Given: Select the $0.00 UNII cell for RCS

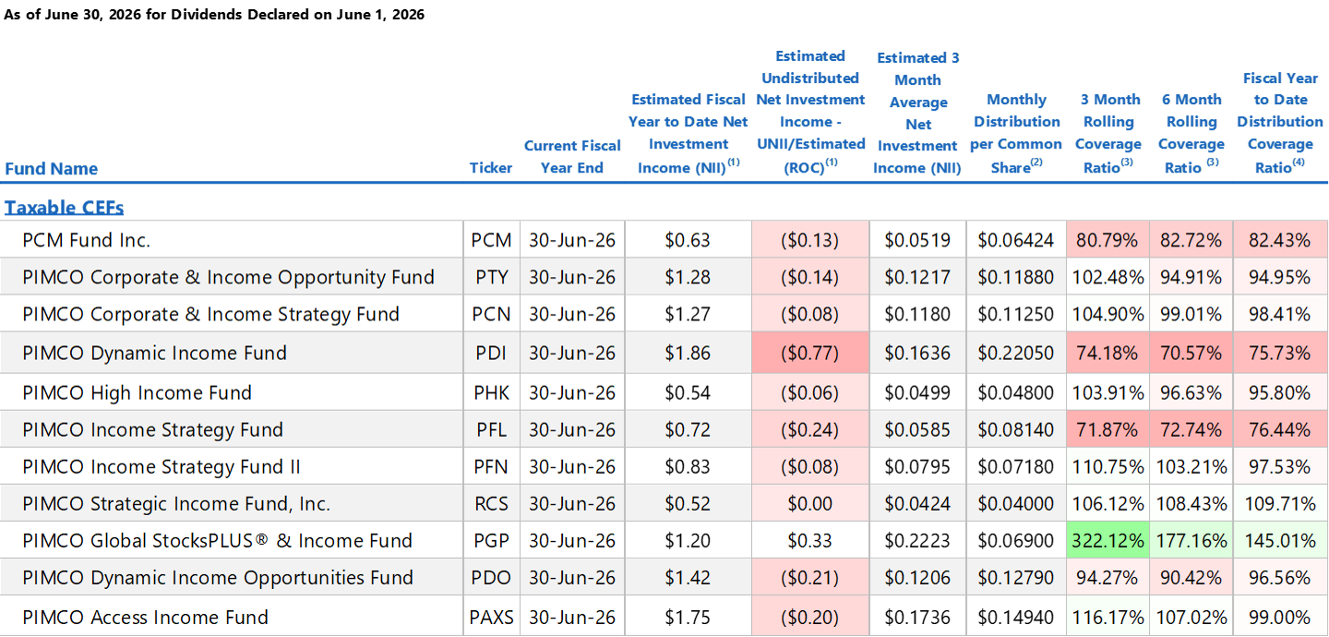Looking at the screenshot, I should 810,503.
